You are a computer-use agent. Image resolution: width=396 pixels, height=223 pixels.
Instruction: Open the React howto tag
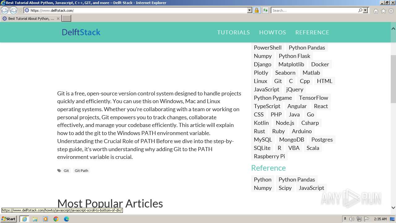(x=321, y=106)
